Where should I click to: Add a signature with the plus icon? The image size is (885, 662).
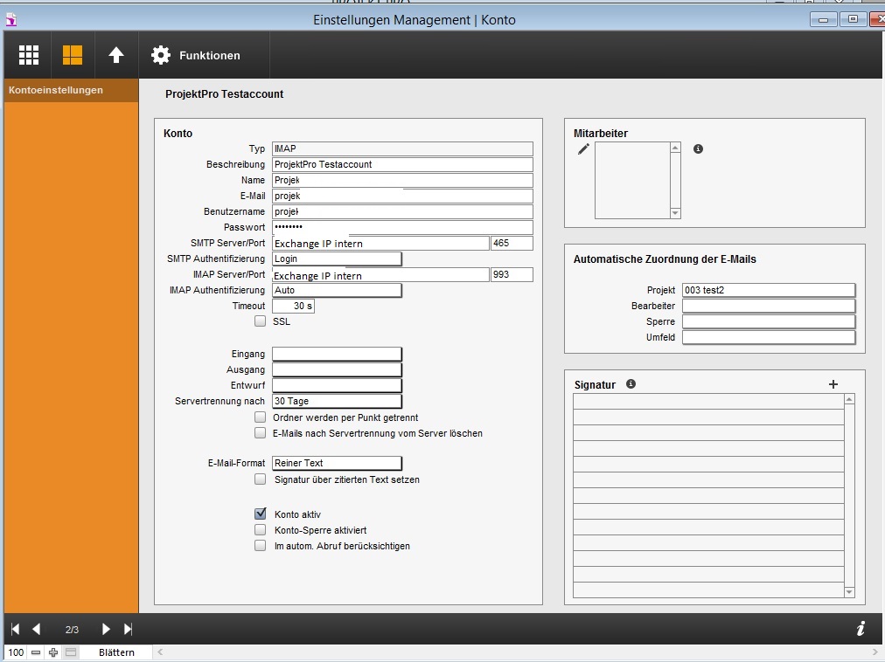coord(833,384)
